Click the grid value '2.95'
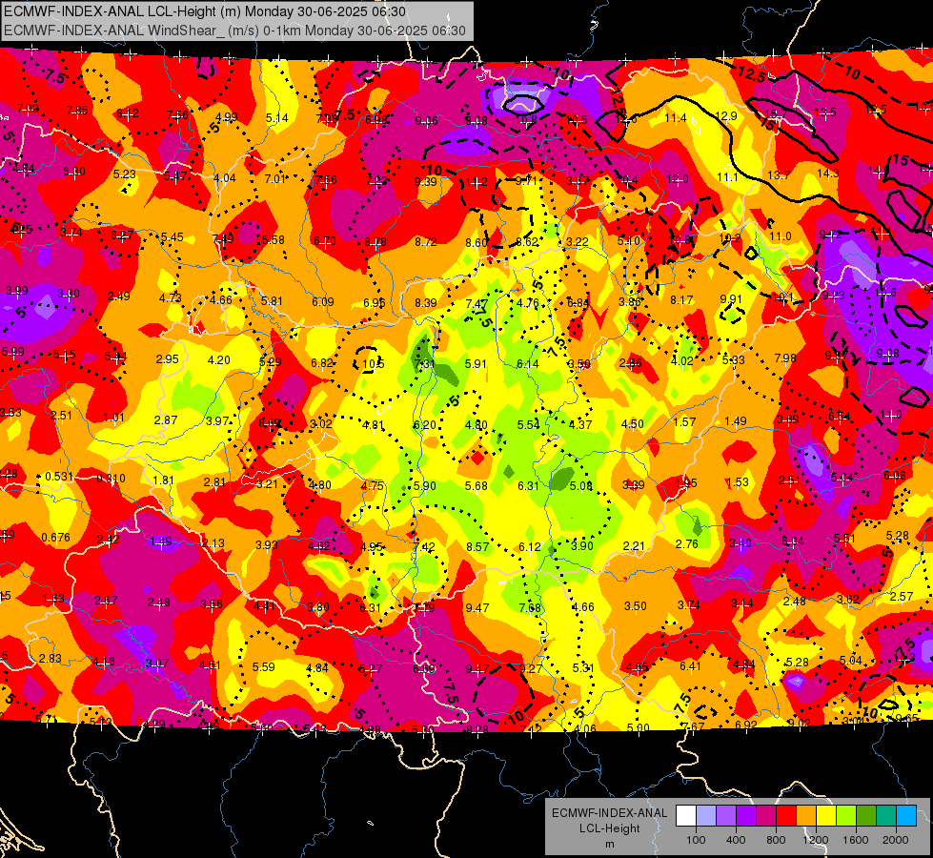 tap(167, 359)
